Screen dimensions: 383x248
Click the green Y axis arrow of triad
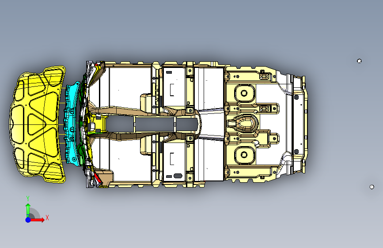(28, 210)
